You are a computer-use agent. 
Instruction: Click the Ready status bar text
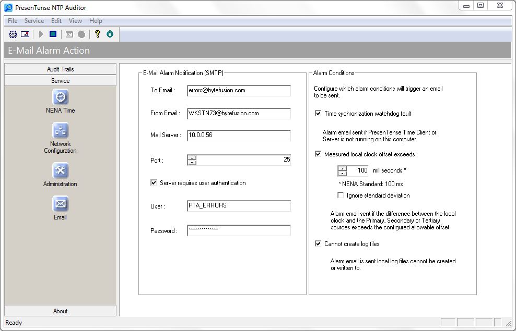(x=14, y=323)
